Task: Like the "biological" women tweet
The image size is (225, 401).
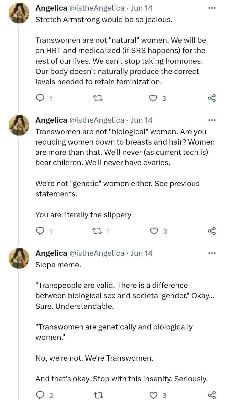Action: click(154, 231)
